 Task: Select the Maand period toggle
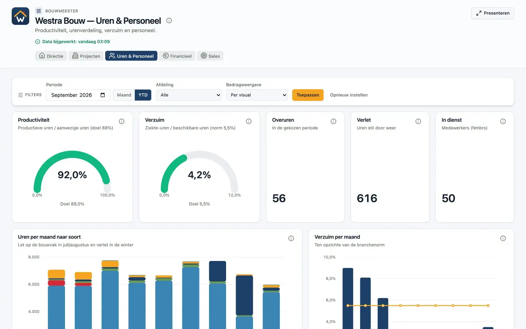124,95
